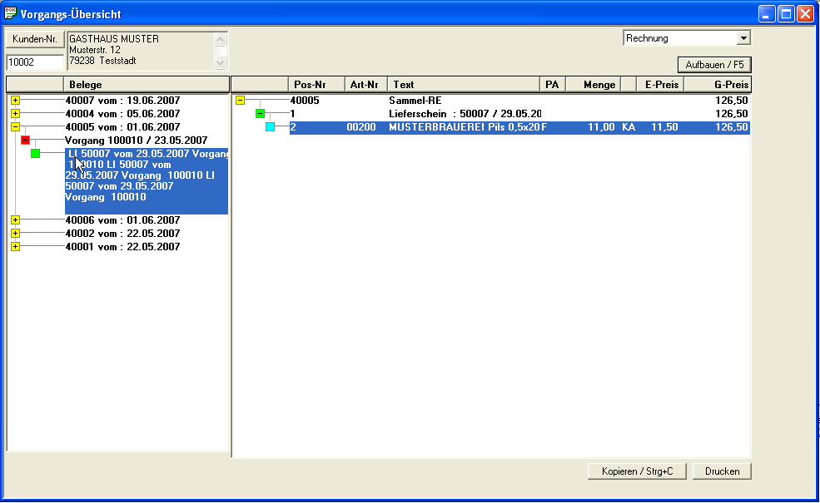Click the G-Preis column header
This screenshot has width=820, height=503.
717,84
